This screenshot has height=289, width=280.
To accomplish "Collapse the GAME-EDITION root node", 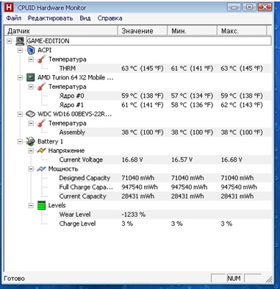I will pos(10,41).
